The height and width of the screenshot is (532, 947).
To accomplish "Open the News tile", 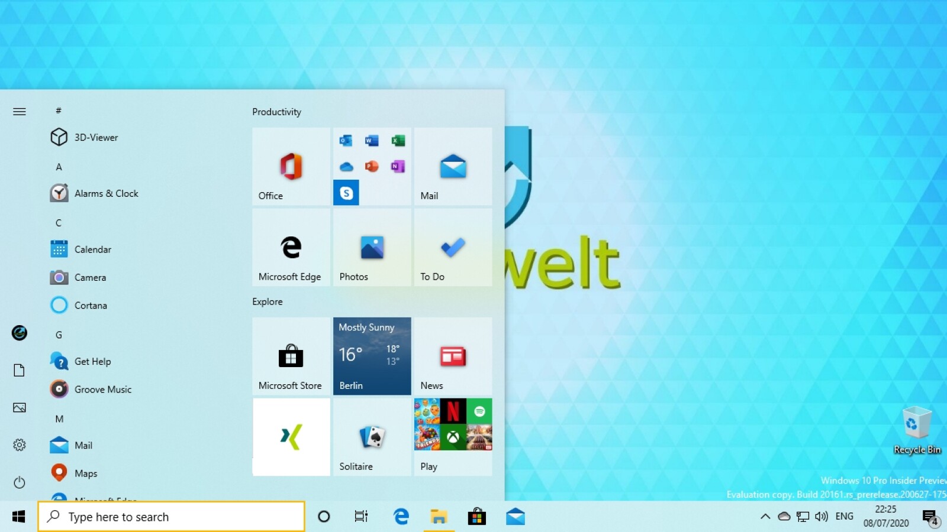I will click(x=453, y=356).
